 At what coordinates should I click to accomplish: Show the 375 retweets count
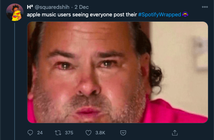coord(69,133)
